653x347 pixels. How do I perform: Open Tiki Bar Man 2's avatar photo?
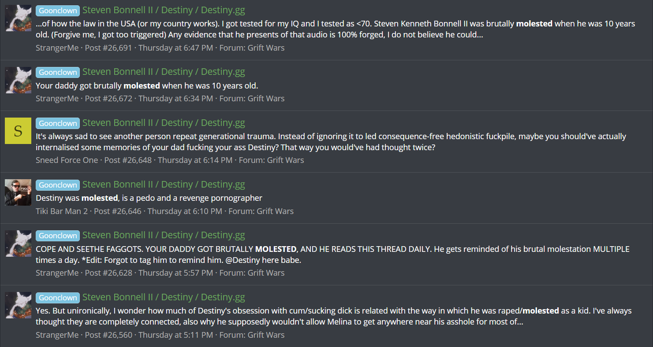18,192
